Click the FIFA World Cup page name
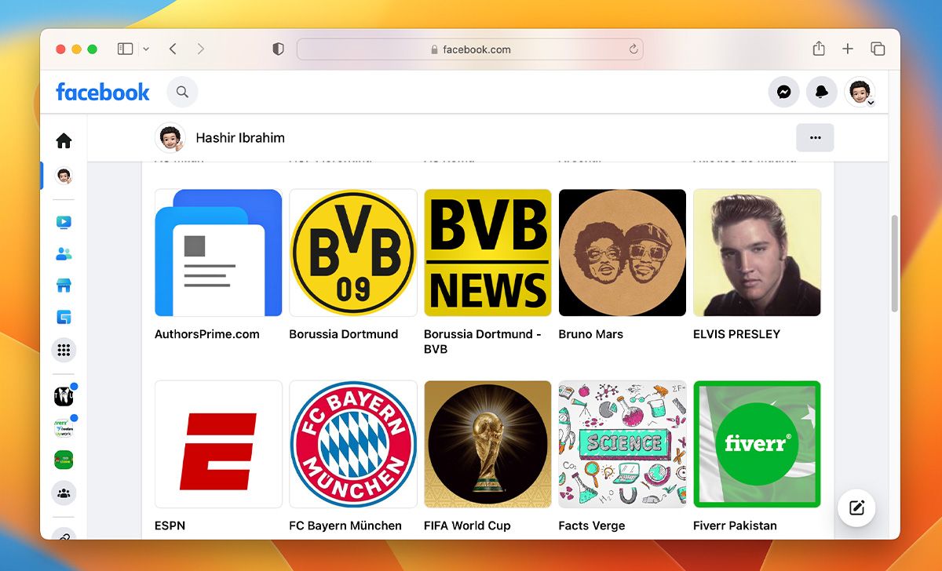This screenshot has height=571, width=942. tap(467, 526)
